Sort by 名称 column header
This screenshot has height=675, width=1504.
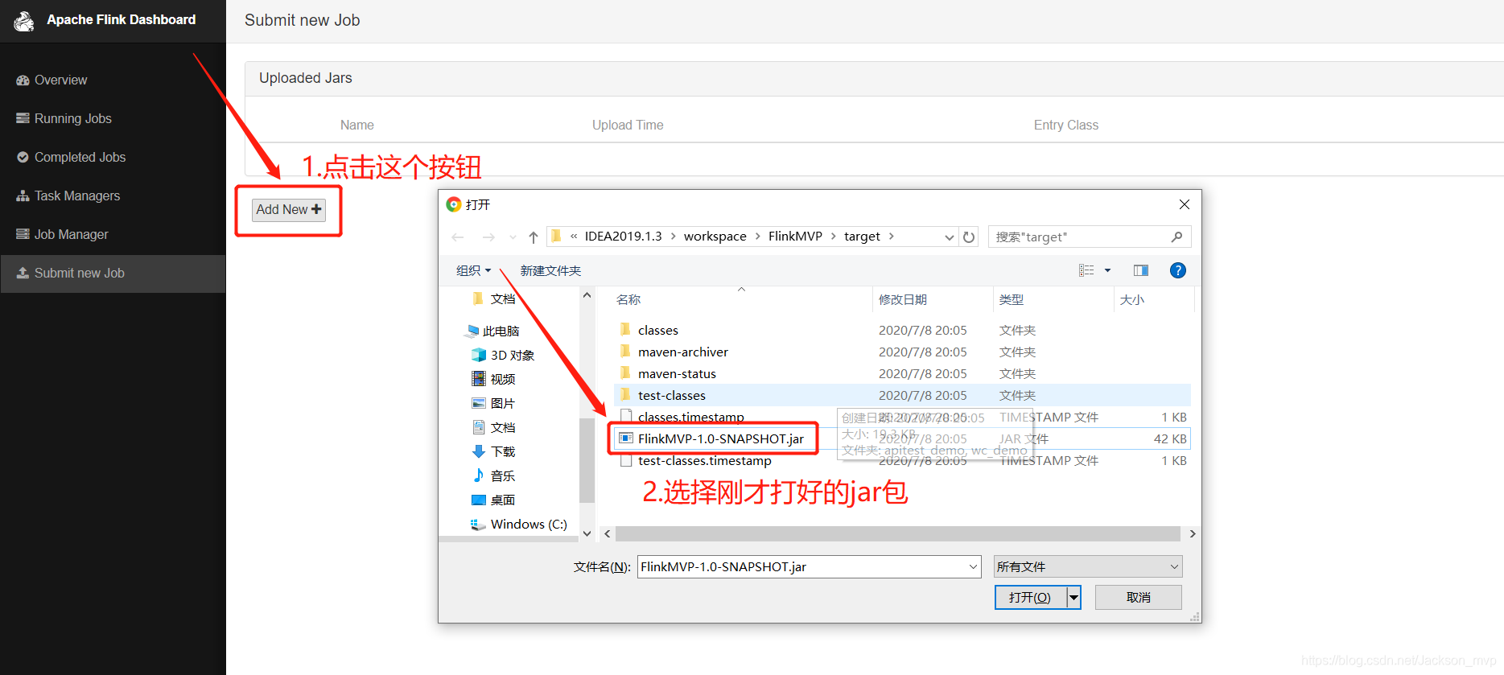pos(628,299)
